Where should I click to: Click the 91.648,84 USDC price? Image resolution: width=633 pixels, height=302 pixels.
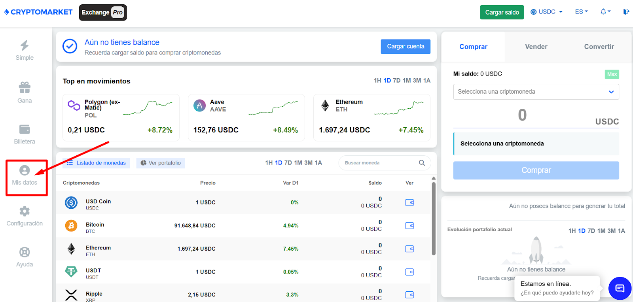point(195,226)
